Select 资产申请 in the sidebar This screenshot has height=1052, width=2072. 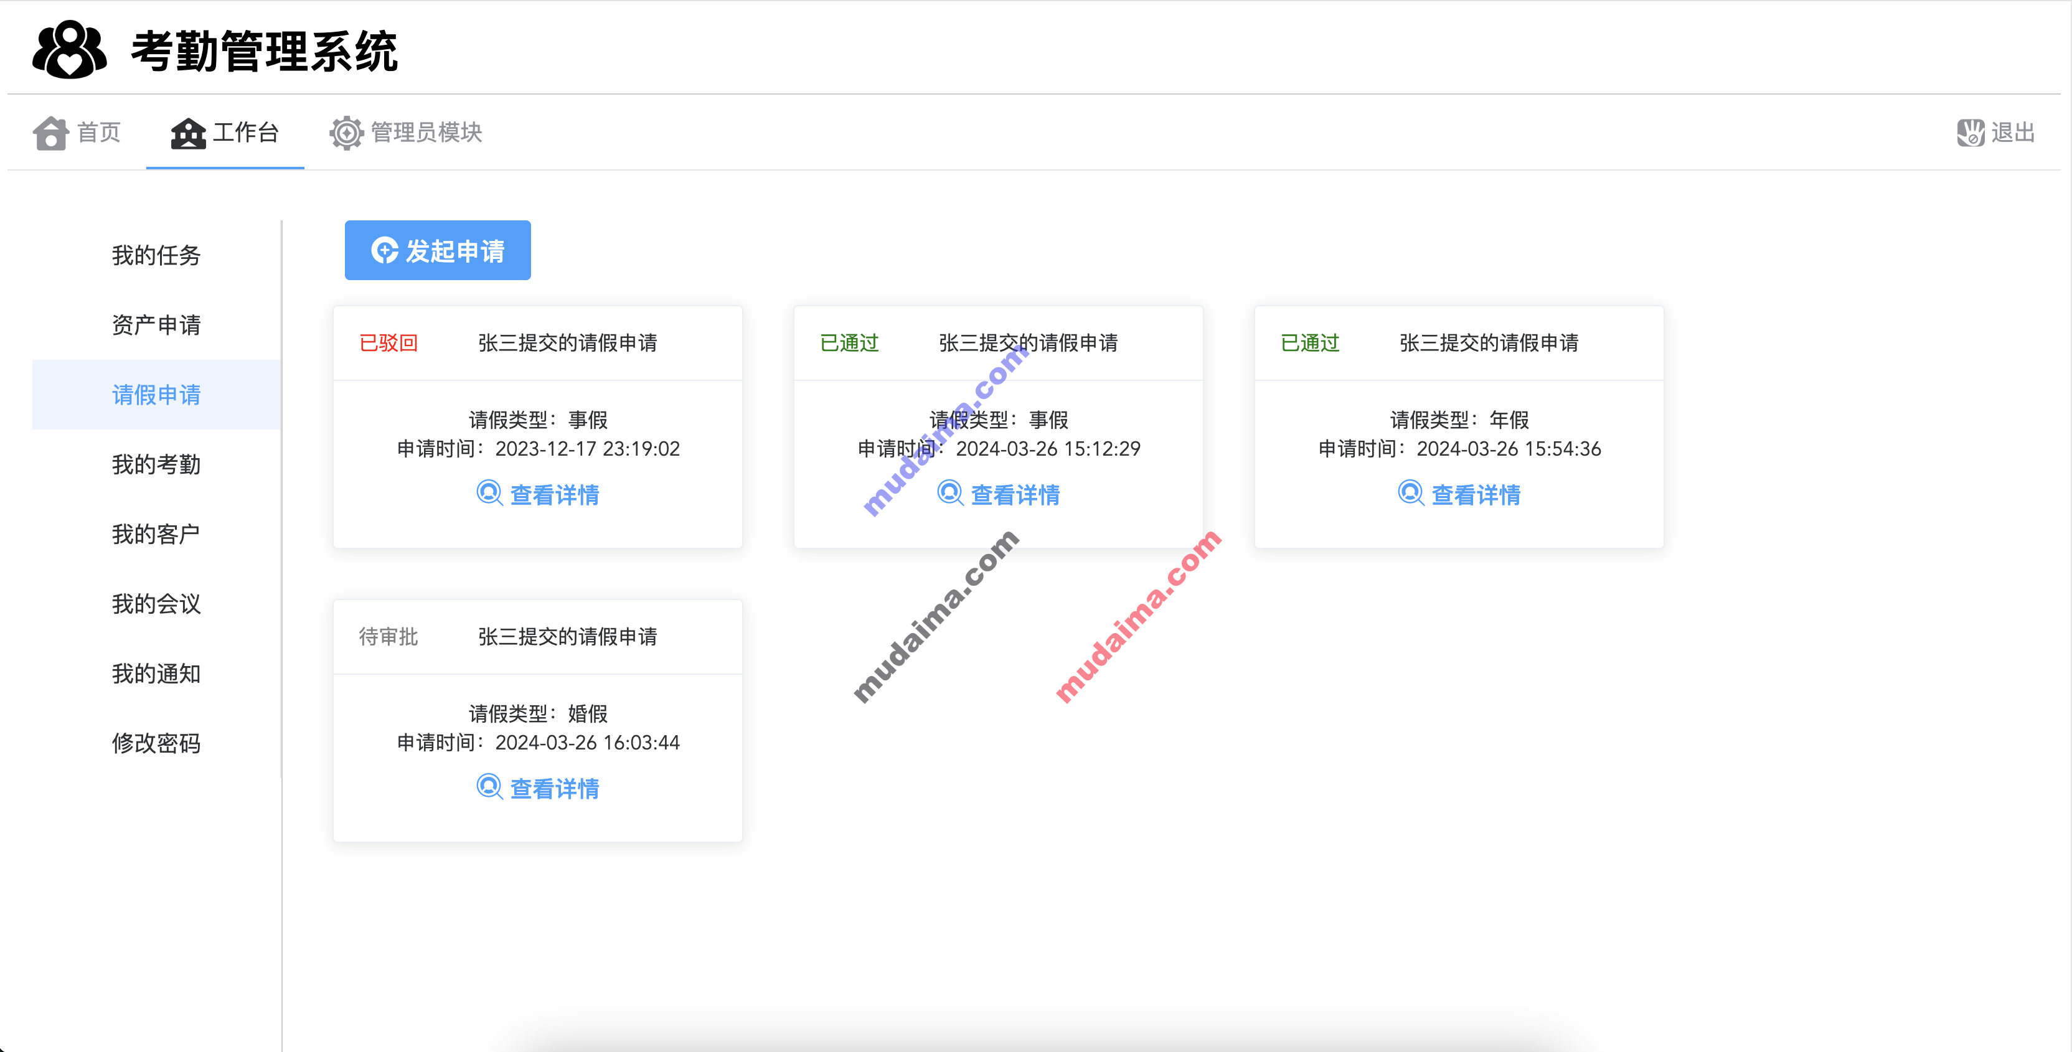point(156,325)
